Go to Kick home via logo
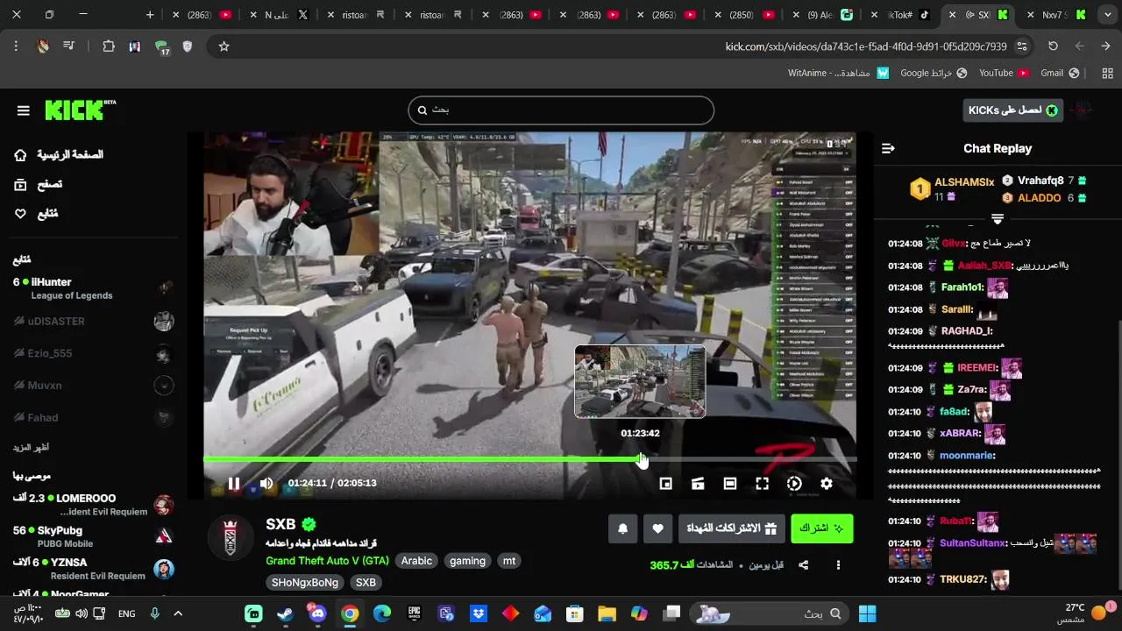The image size is (1122, 631). 80,110
